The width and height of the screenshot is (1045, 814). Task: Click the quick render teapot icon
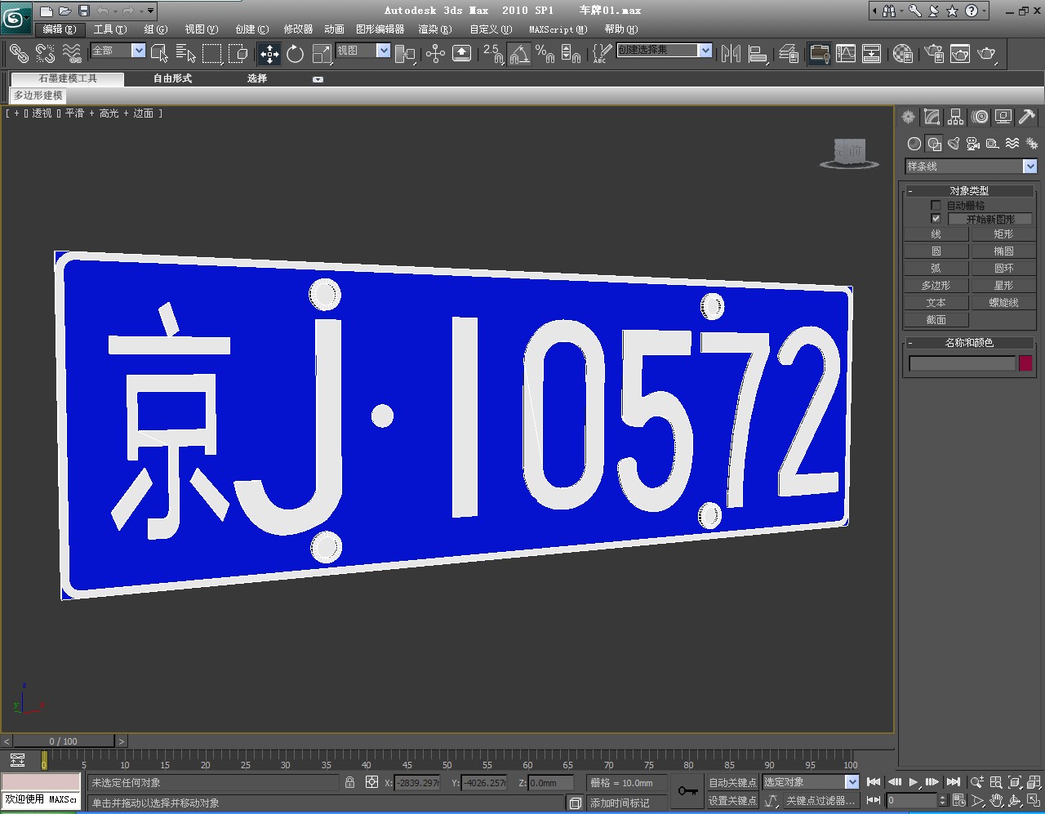[x=987, y=54]
